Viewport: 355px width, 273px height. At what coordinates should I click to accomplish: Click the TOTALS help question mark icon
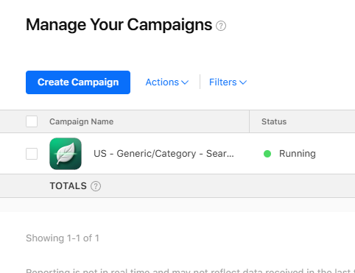(96, 186)
